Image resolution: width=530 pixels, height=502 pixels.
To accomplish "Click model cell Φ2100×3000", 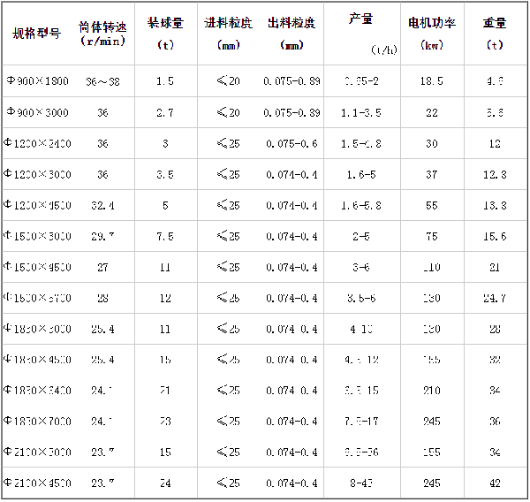I will (37, 452).
